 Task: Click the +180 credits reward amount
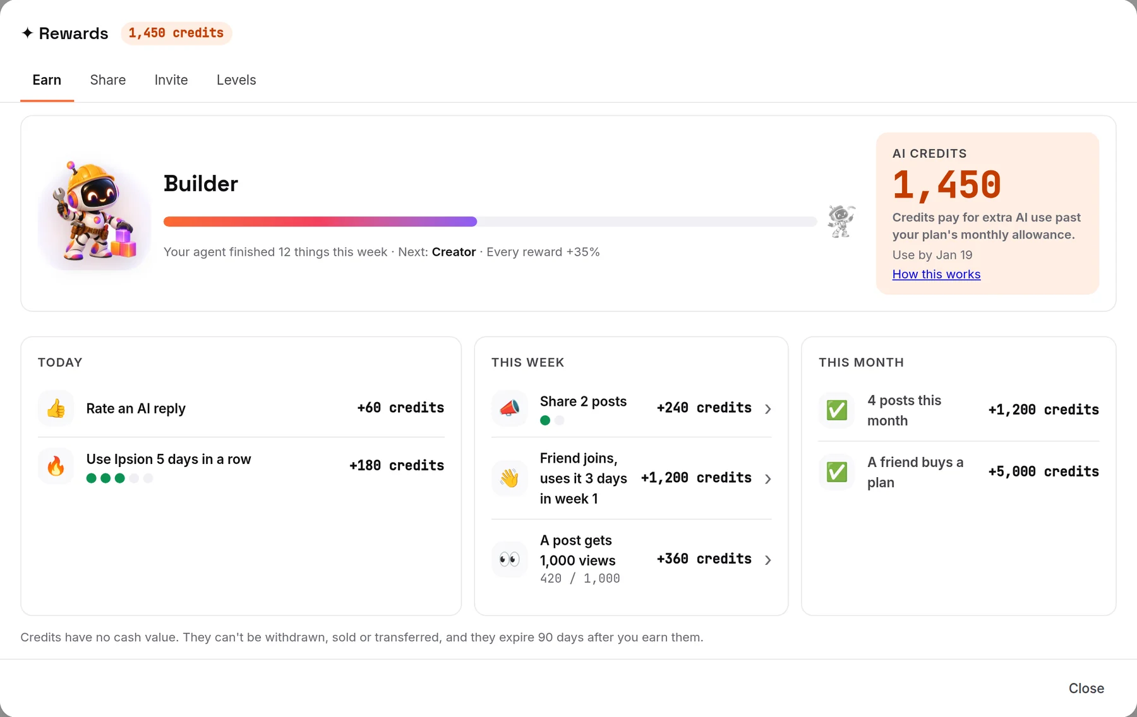(397, 466)
